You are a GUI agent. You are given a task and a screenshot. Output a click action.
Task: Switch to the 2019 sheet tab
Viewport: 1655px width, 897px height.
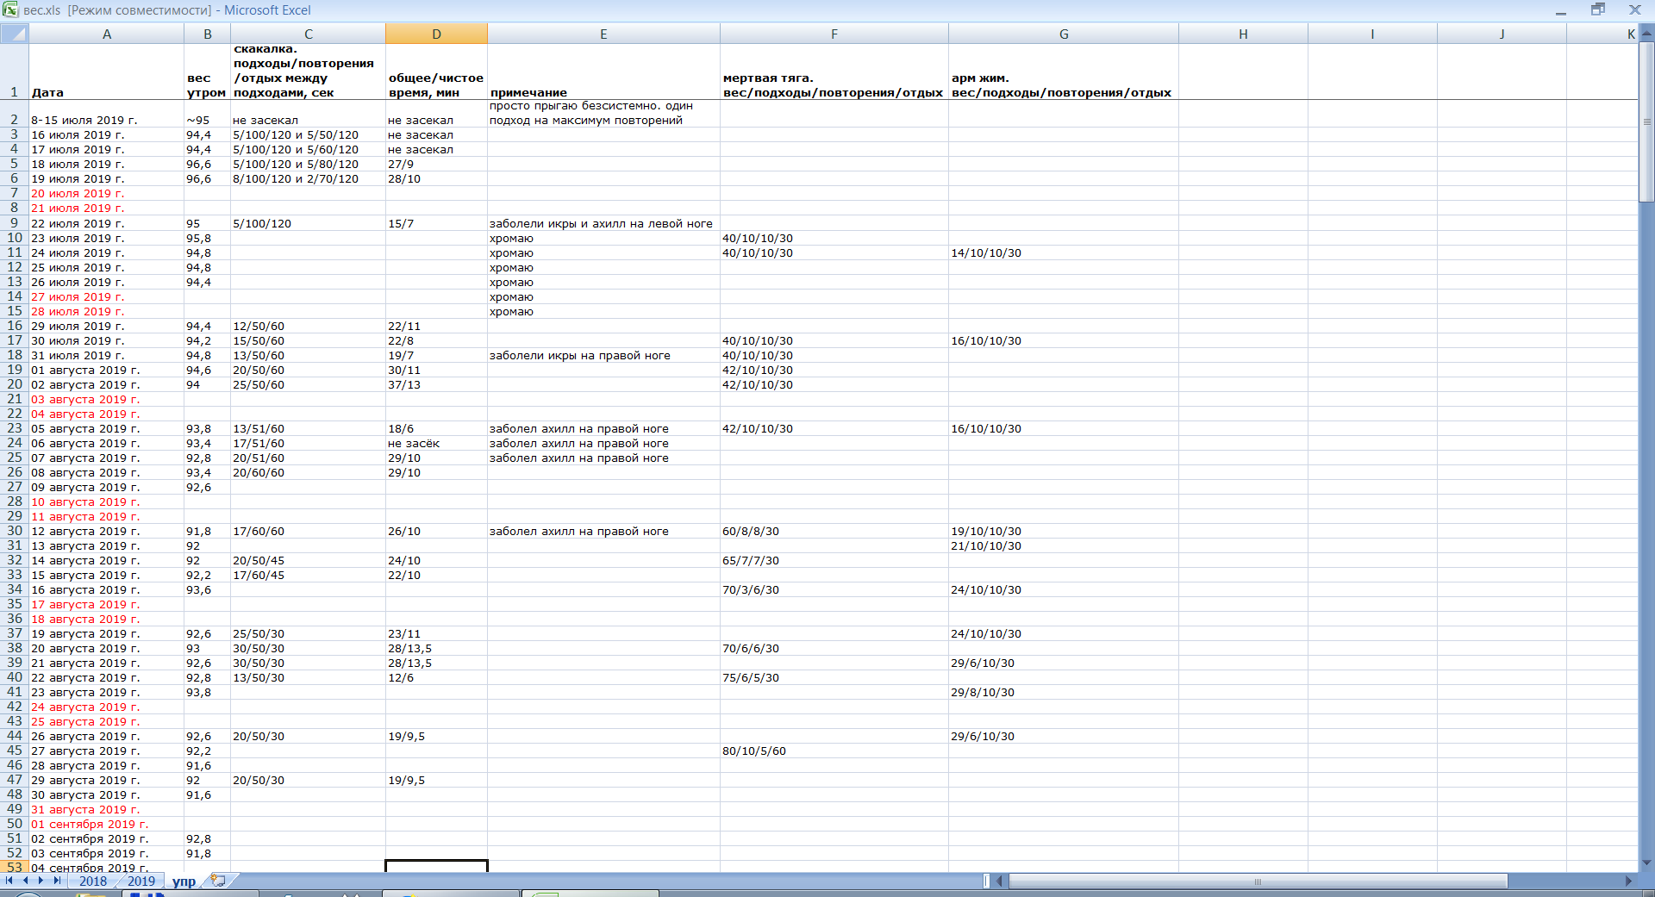[141, 881]
